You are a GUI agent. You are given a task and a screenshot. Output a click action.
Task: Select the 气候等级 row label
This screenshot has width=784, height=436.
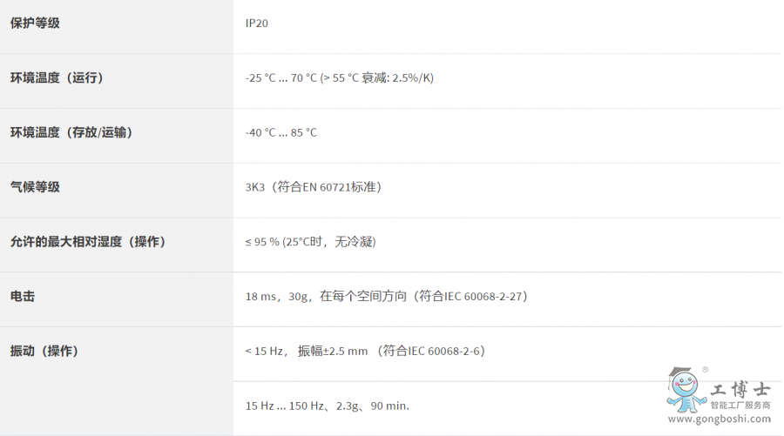click(35, 187)
